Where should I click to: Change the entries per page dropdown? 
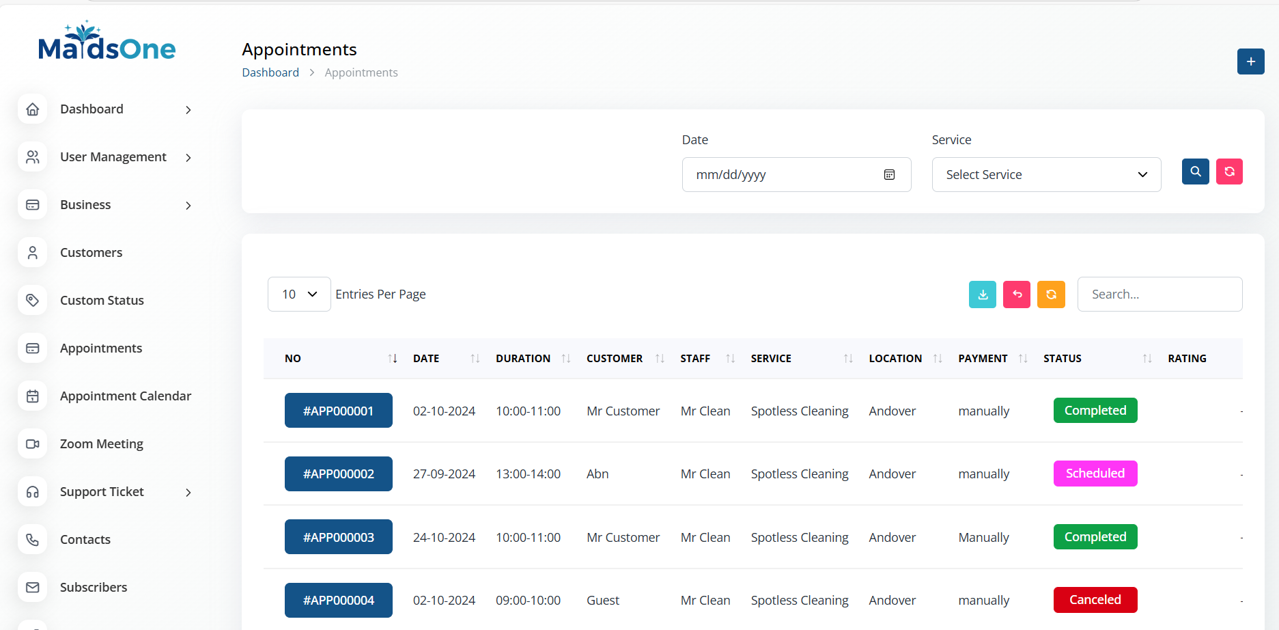point(299,295)
